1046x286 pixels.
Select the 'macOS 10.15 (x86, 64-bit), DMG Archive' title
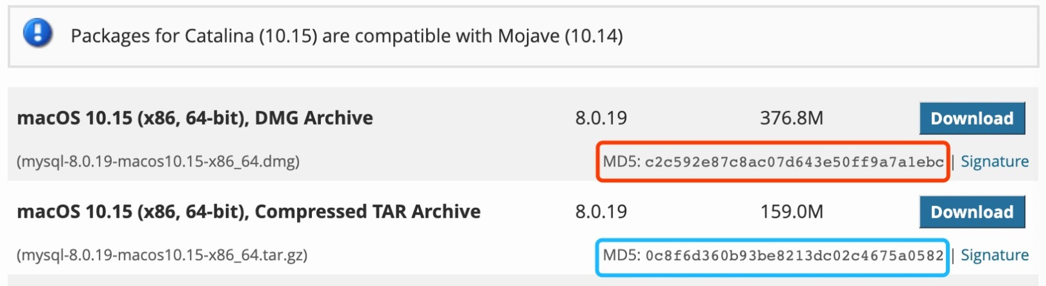pyautogui.click(x=195, y=118)
